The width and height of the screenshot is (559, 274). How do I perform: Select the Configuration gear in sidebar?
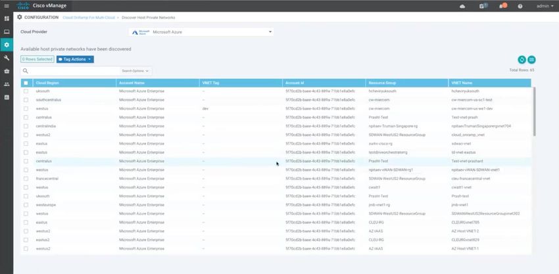coord(7,45)
